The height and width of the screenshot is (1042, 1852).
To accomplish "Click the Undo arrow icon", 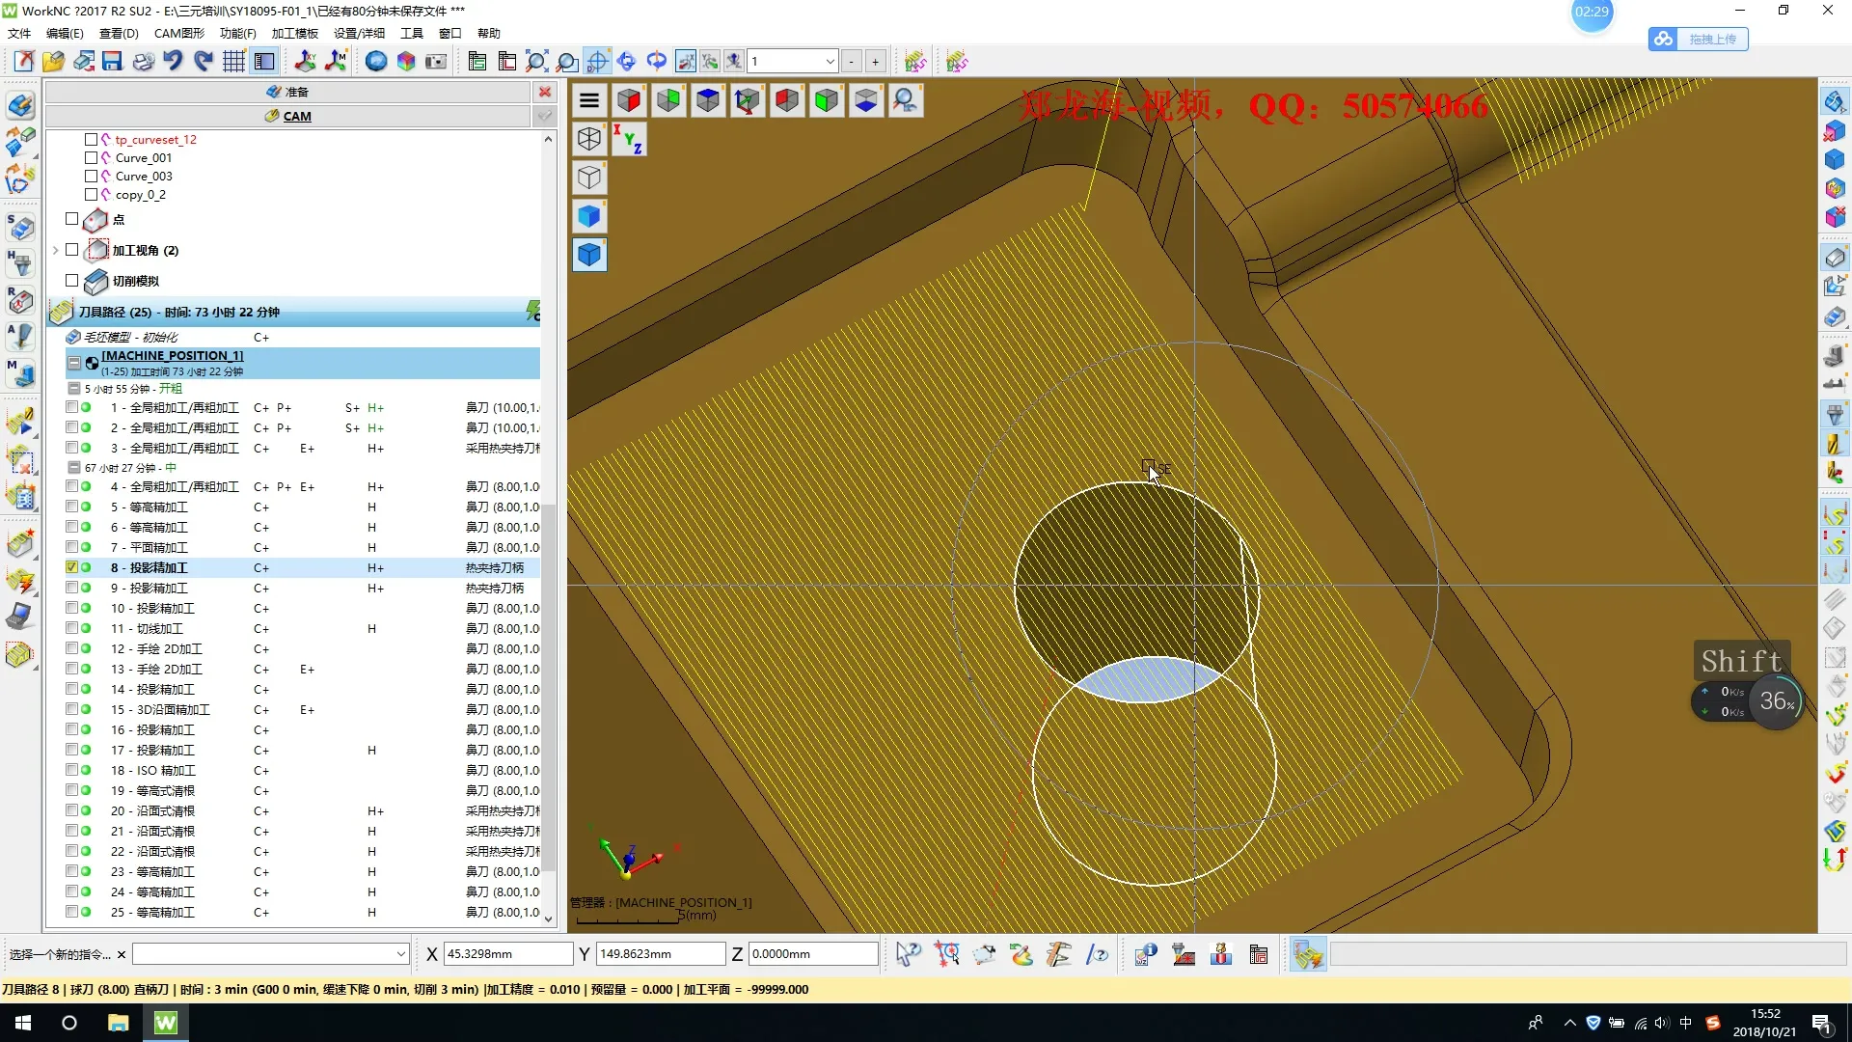I will pos(173,62).
